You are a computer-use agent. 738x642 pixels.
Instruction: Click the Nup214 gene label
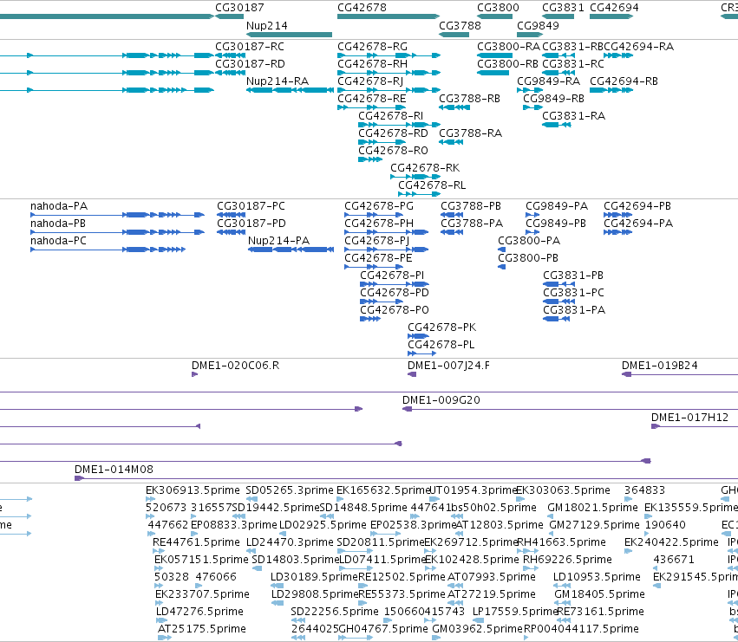tap(267, 25)
